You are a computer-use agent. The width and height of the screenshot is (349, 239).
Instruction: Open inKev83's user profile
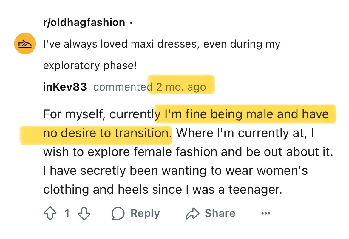click(65, 87)
